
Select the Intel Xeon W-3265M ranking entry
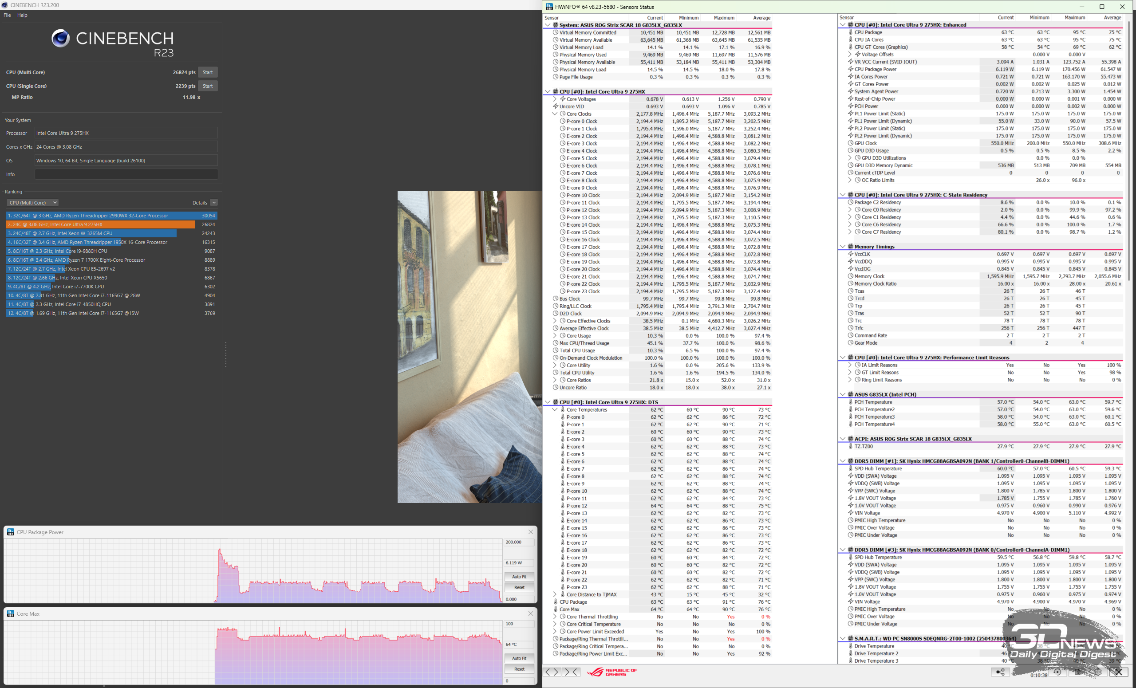tap(110, 233)
